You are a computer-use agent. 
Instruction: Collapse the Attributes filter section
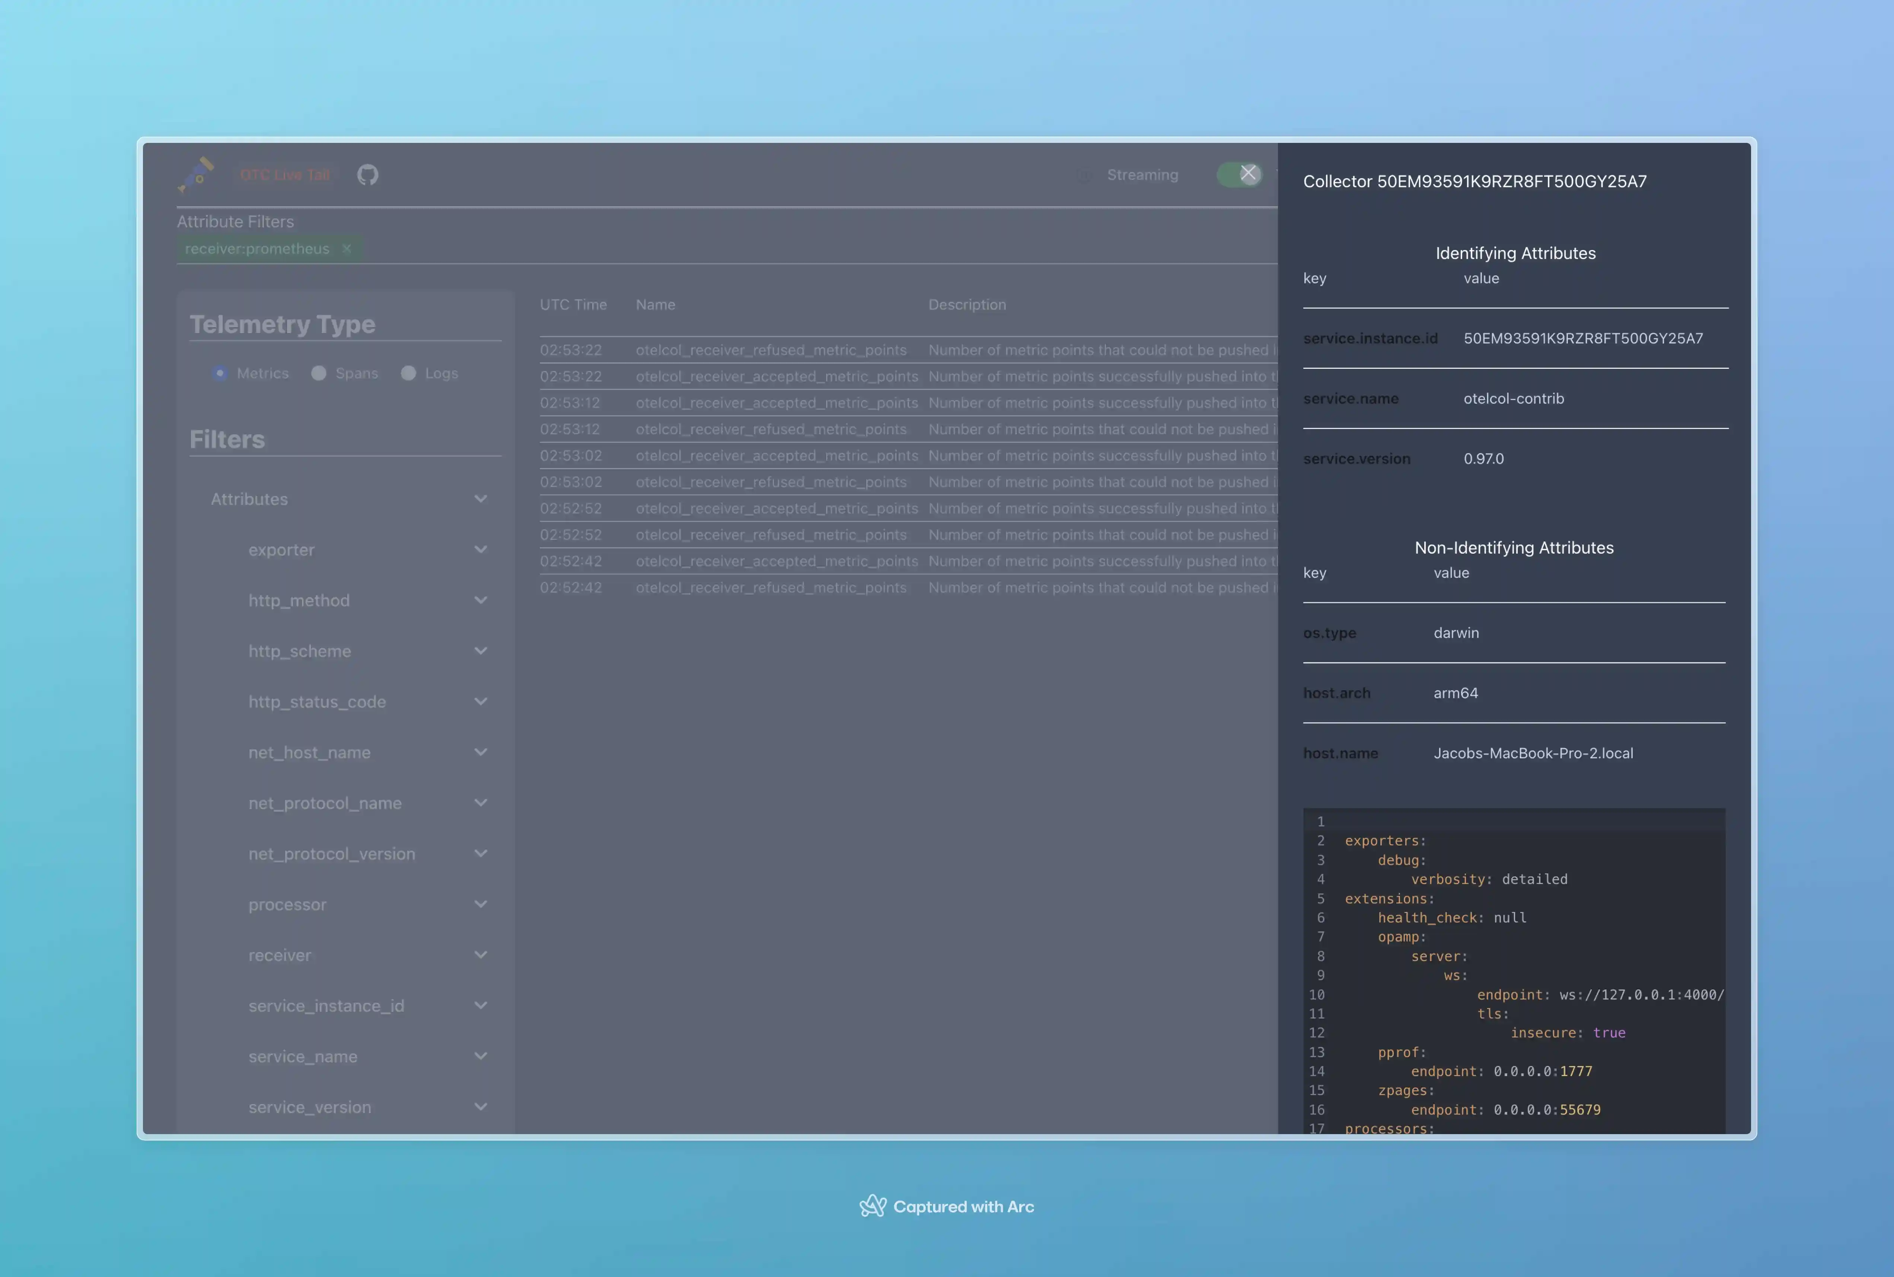pos(481,499)
